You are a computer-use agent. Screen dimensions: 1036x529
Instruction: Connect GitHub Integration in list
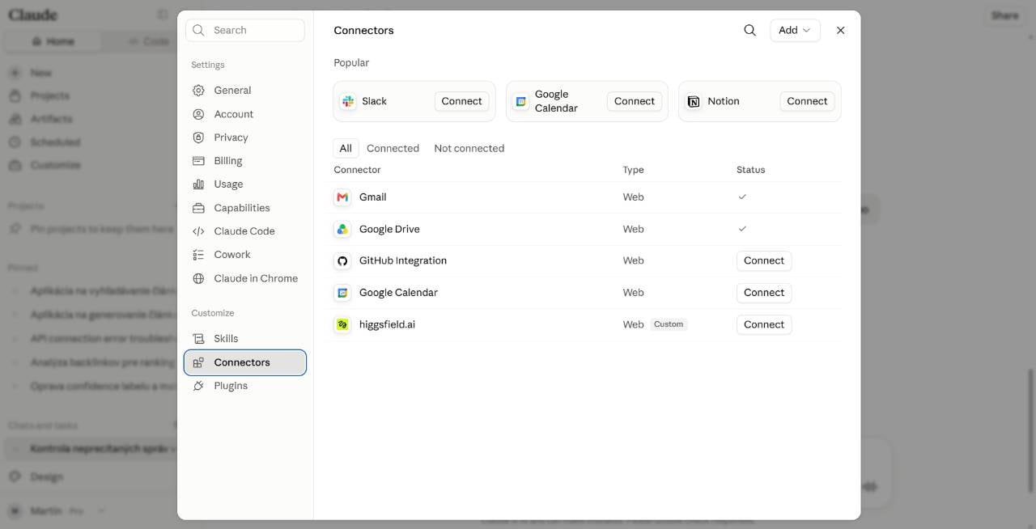[764, 260]
